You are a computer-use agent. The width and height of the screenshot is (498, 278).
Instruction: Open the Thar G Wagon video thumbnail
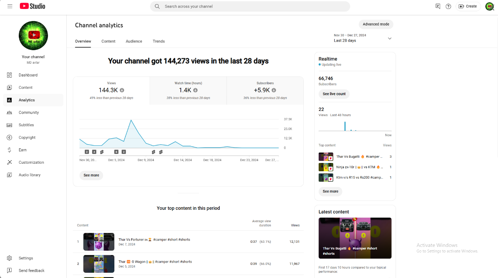(x=99, y=264)
